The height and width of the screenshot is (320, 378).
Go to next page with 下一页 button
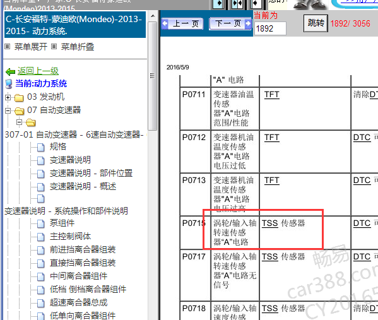(x=230, y=23)
